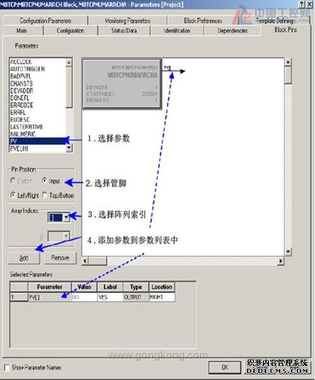This screenshot has height=380, width=315.
Task: Select the MBTCPNUMARRCHA block graphic
Action: point(122,84)
